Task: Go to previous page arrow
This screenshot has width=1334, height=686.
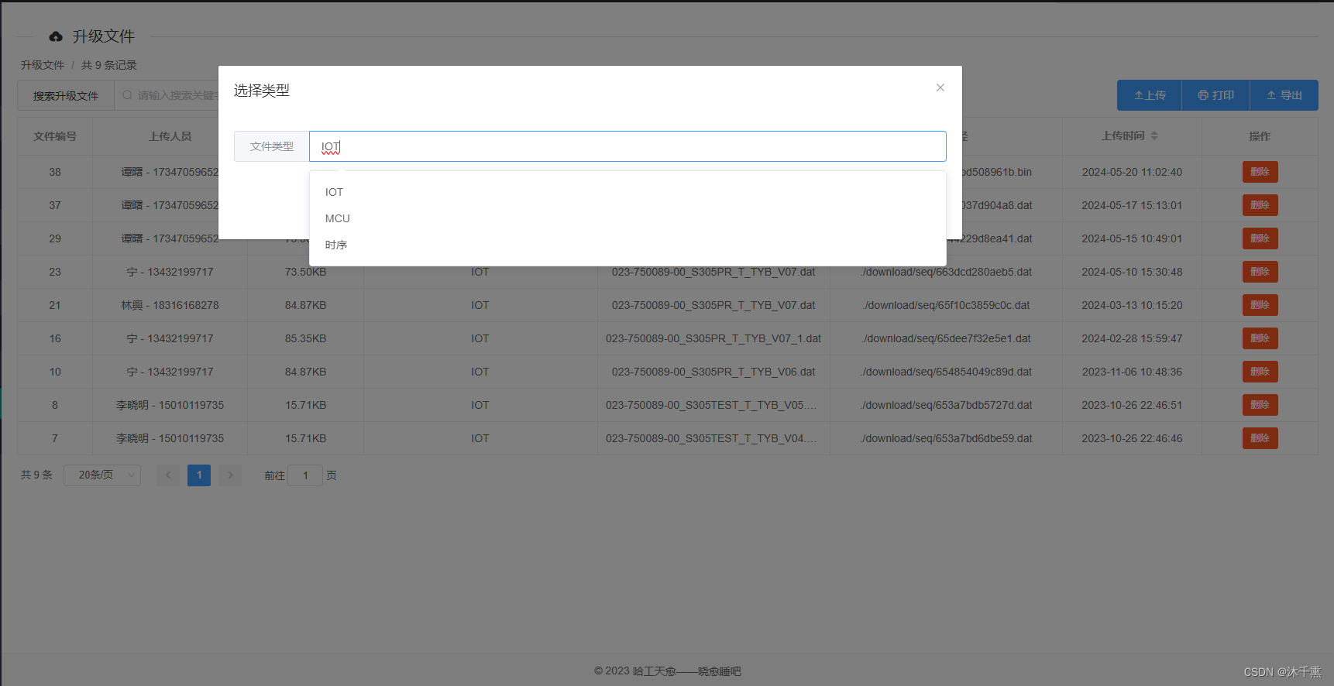Action: 168,475
